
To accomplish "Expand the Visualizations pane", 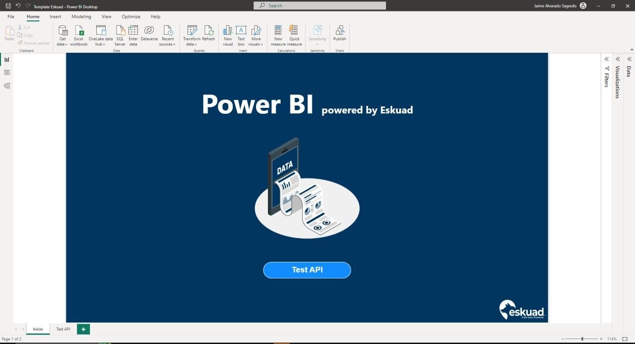I will click(618, 59).
